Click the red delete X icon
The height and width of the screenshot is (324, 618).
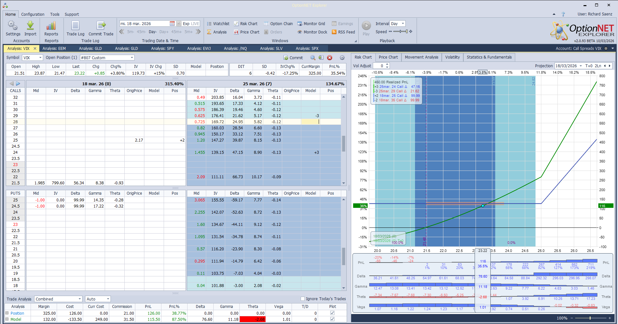coord(330,58)
